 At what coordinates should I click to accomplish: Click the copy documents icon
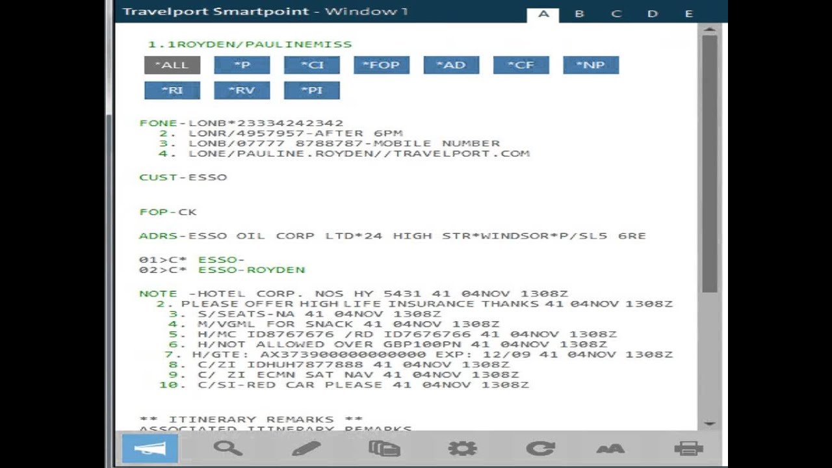pos(384,448)
